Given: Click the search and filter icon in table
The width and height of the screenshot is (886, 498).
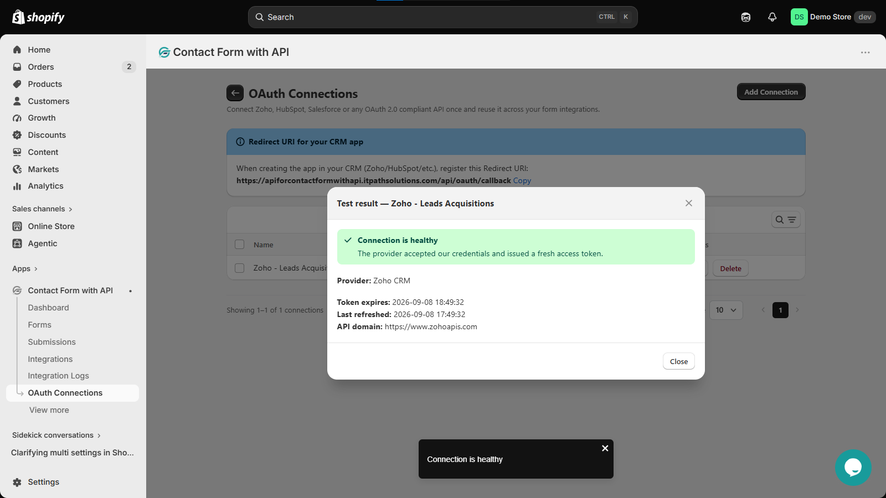Looking at the screenshot, I should click(x=786, y=220).
